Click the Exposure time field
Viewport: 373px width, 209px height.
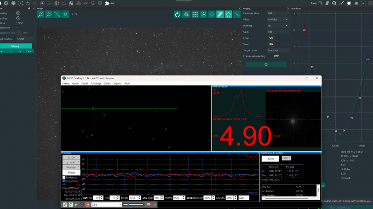277,13
